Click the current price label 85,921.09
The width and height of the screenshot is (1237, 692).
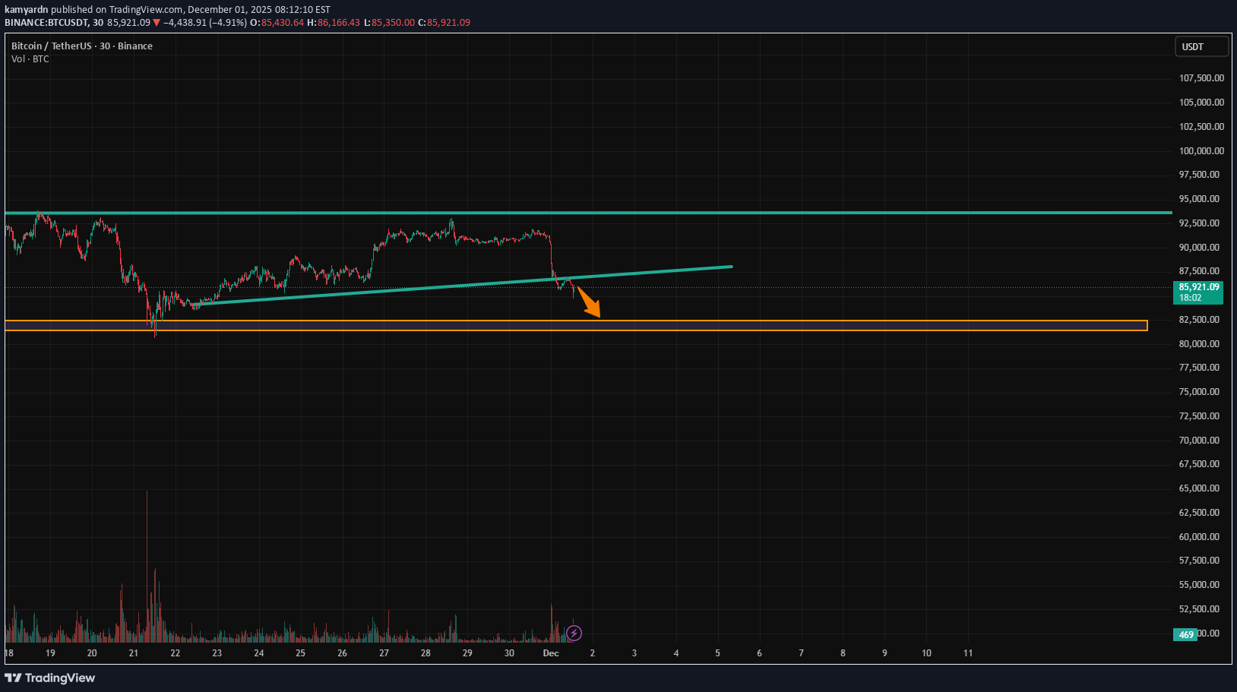point(1199,287)
